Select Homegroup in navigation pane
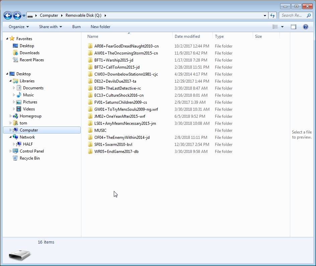The width and height of the screenshot is (316, 266). [30, 116]
